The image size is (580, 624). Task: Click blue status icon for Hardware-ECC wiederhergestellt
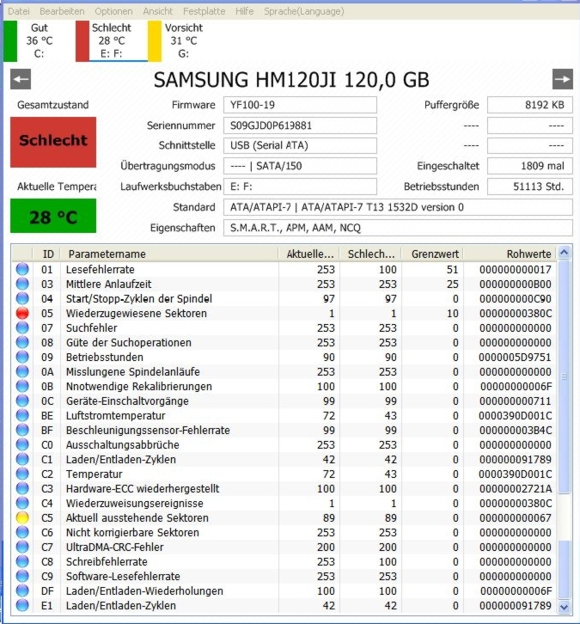[x=22, y=488]
